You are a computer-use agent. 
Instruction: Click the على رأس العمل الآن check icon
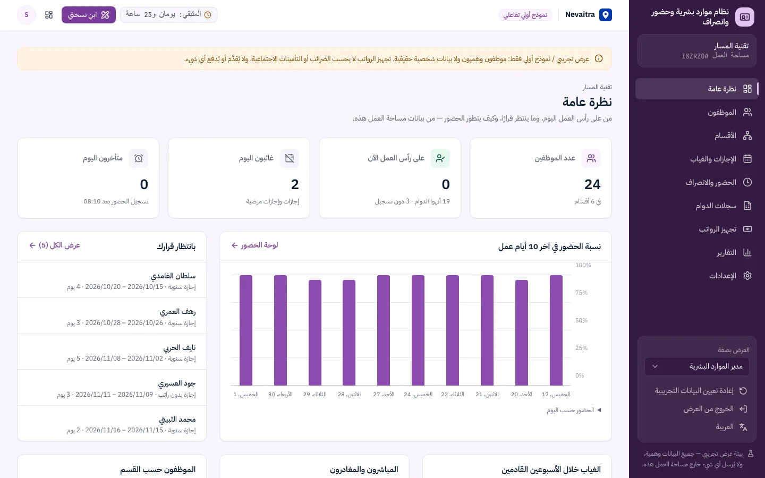pos(440,158)
